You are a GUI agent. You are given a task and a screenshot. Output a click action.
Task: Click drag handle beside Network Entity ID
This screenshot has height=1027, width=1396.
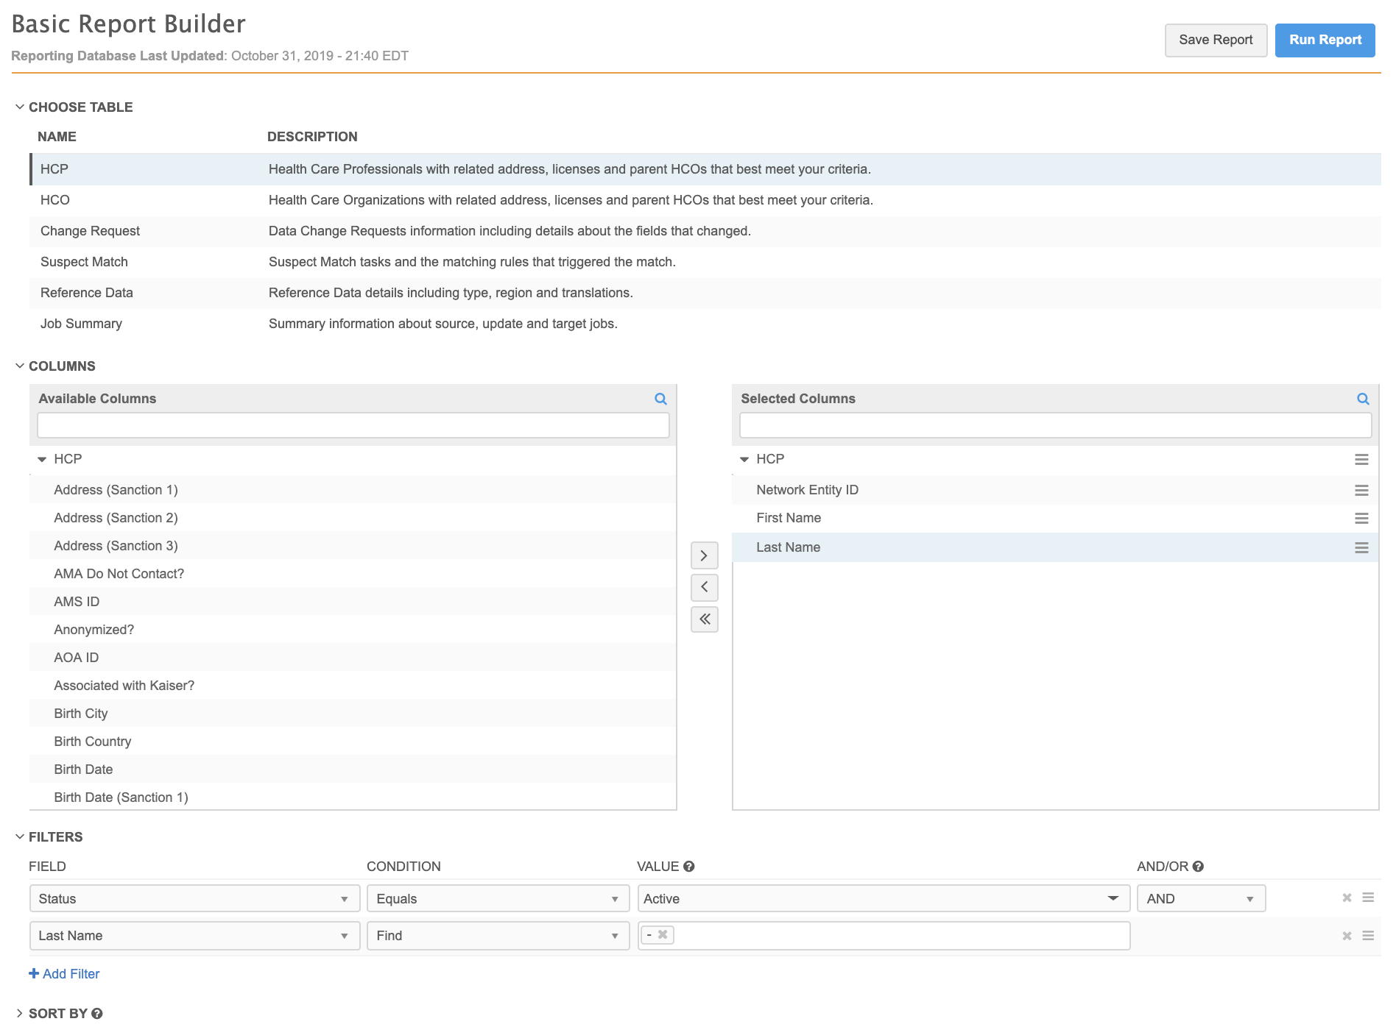(x=1361, y=490)
